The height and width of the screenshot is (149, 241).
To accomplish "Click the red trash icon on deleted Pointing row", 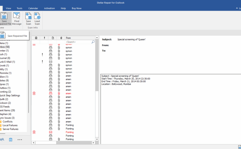I will (x=34, y=132).
